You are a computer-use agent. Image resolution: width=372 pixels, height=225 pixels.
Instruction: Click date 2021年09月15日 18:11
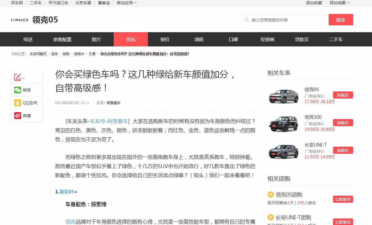tap(72, 103)
